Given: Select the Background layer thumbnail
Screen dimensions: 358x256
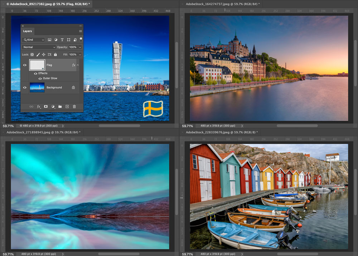Looking at the screenshot, I should tap(37, 87).
